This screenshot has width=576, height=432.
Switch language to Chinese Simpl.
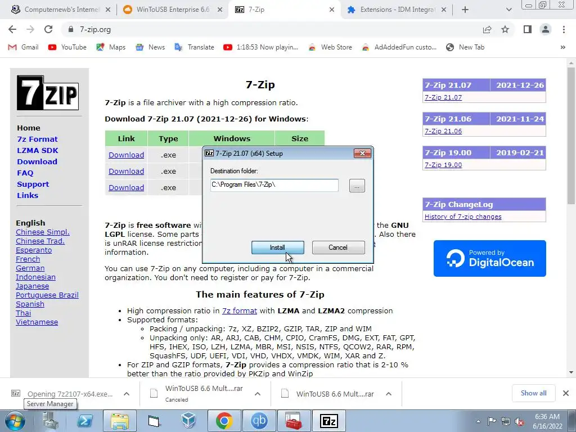43,232
